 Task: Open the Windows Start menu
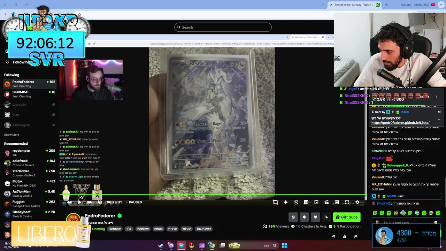pyautogui.click(x=284, y=245)
